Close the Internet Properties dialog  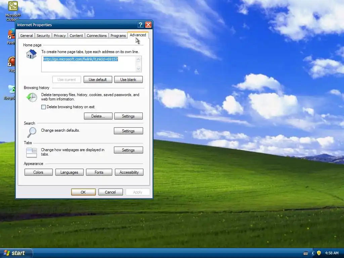click(148, 25)
